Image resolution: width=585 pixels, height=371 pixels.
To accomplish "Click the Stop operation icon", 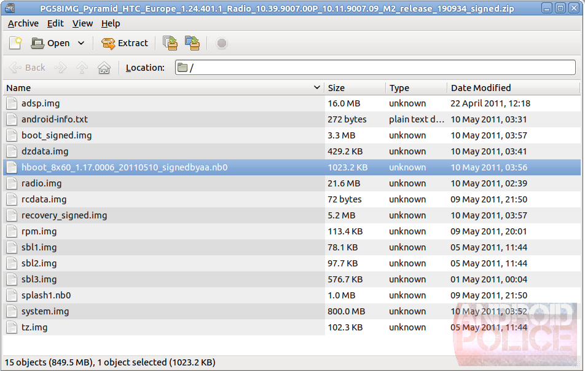I will [222, 43].
